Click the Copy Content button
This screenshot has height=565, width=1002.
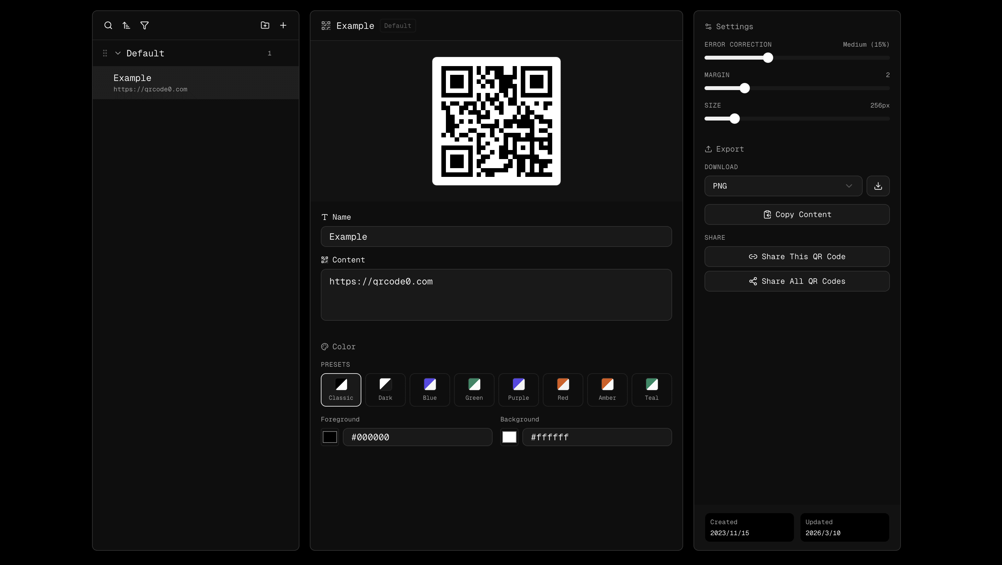tap(797, 215)
